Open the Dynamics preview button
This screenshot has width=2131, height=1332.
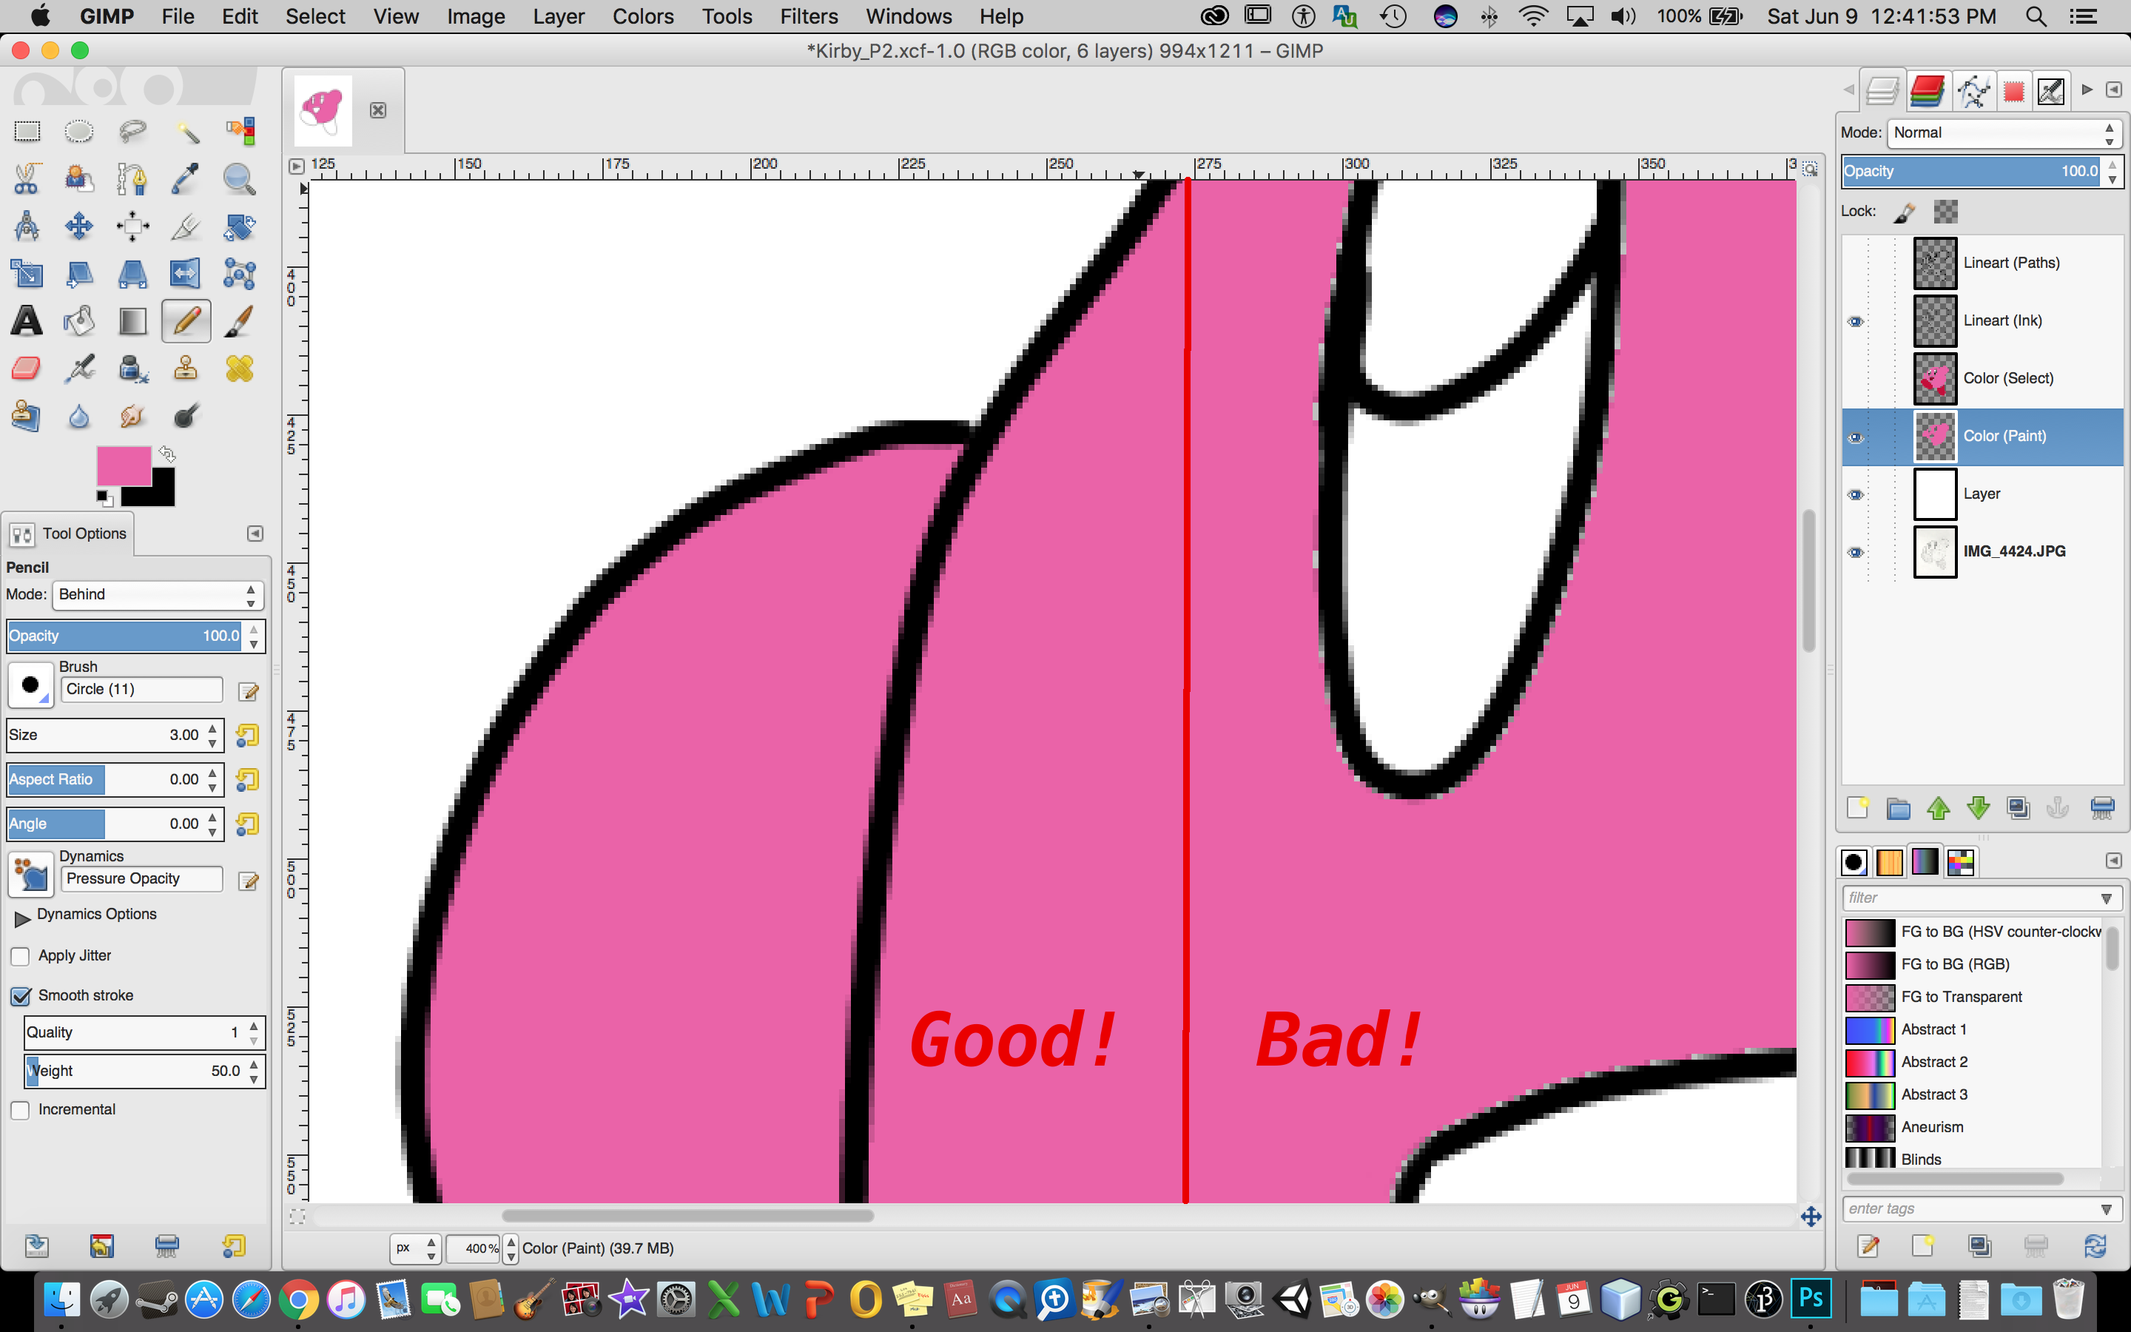point(30,874)
